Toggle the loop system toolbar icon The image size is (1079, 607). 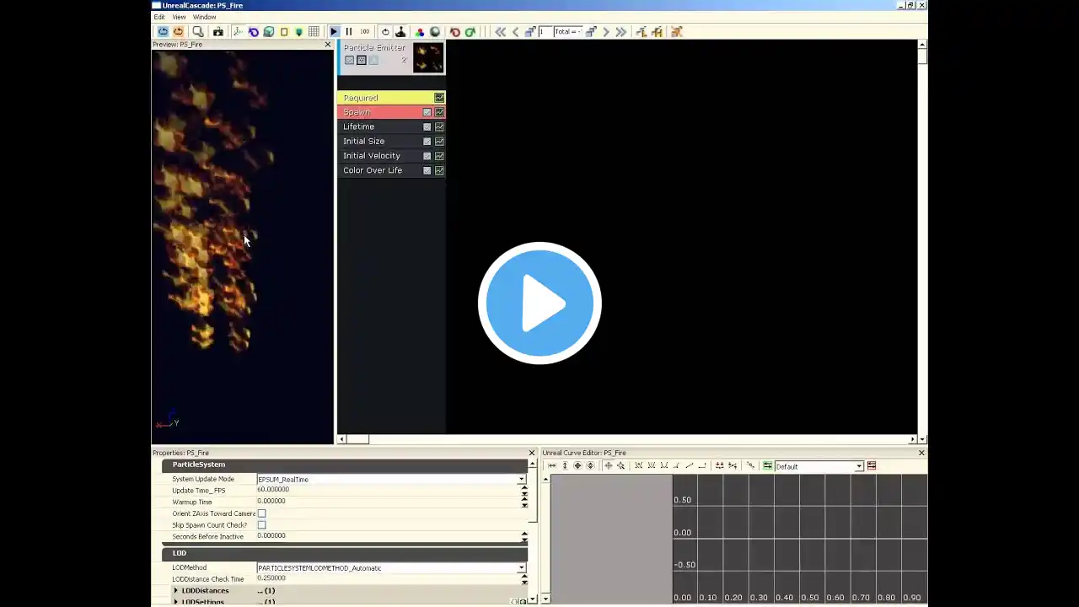[x=385, y=32]
